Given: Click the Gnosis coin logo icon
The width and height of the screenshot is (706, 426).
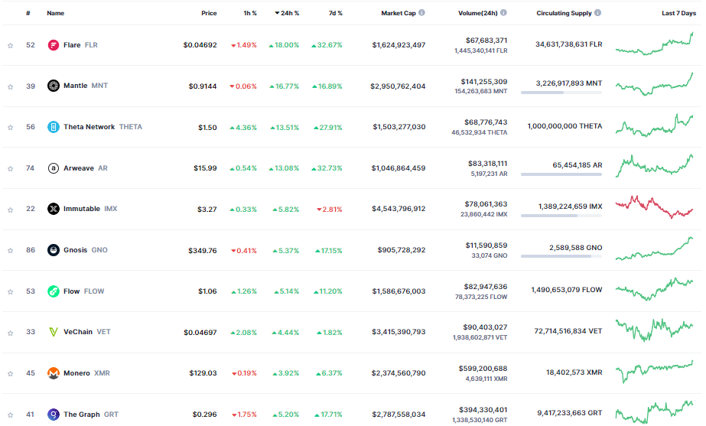Looking at the screenshot, I should point(54,250).
